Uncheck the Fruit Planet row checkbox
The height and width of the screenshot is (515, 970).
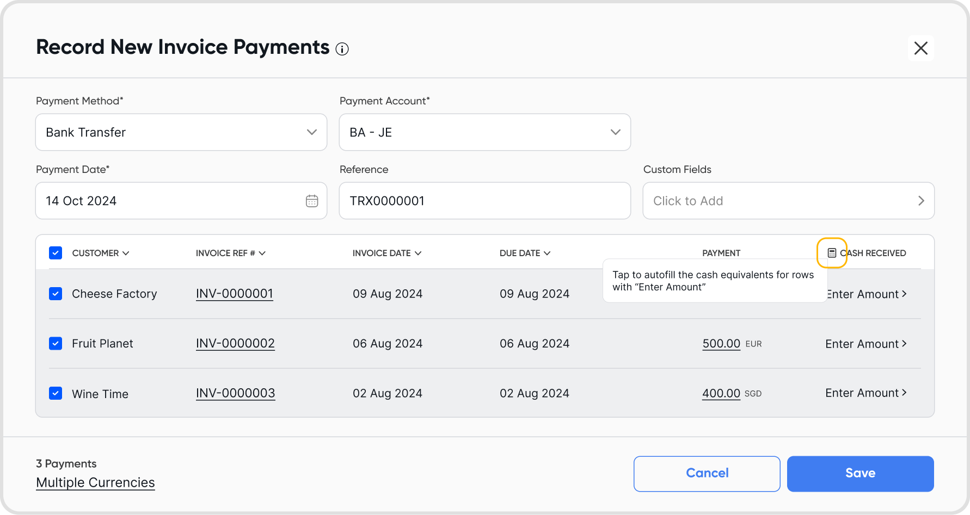click(x=56, y=344)
